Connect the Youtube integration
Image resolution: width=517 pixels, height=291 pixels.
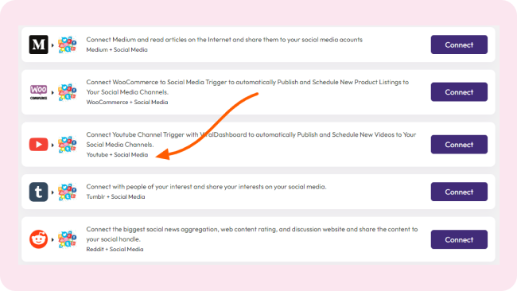(x=459, y=145)
